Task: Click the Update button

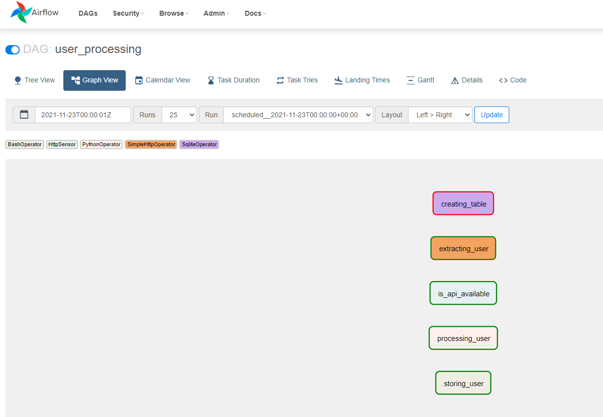Action: click(492, 114)
